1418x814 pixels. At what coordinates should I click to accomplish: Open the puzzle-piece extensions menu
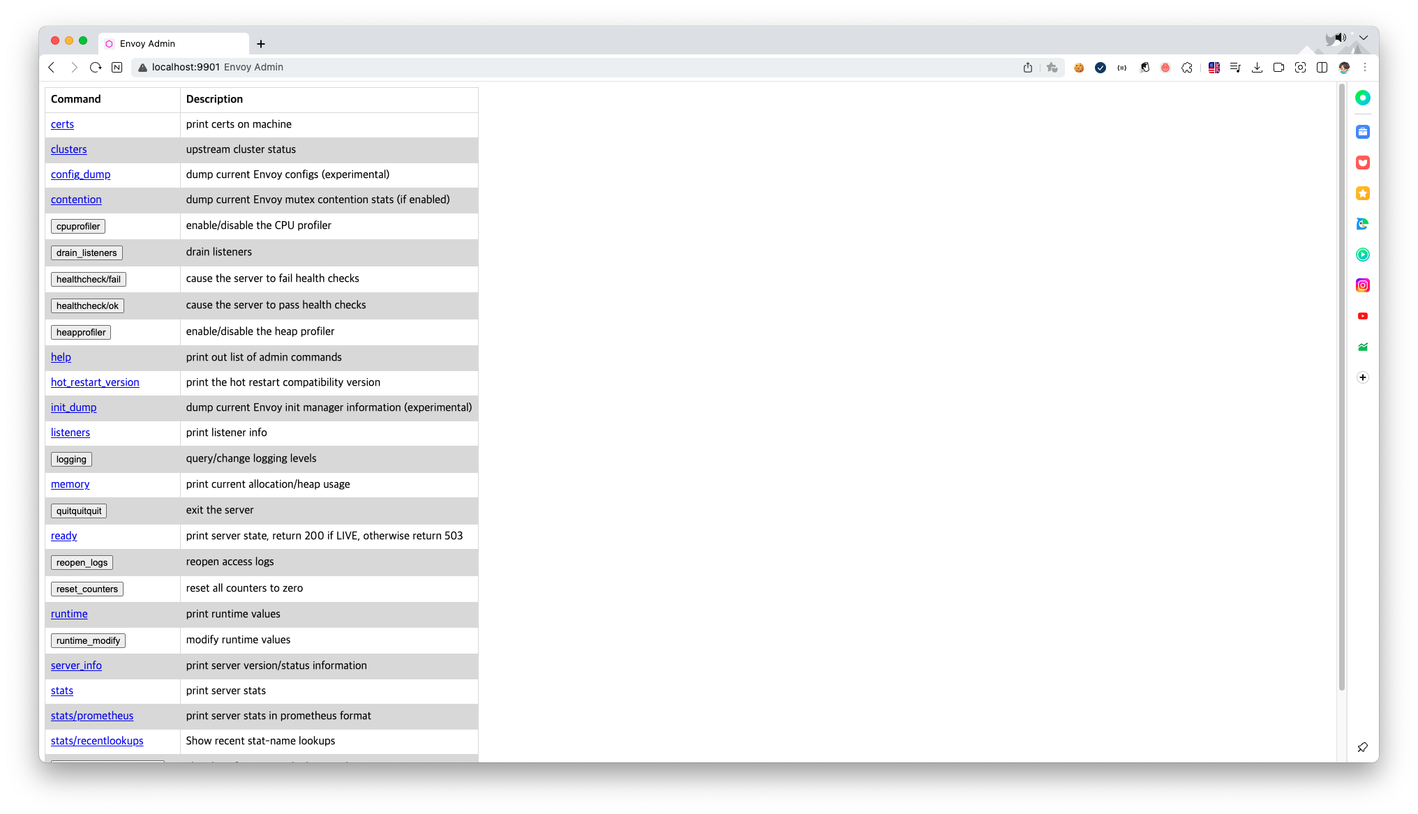click(x=1187, y=68)
